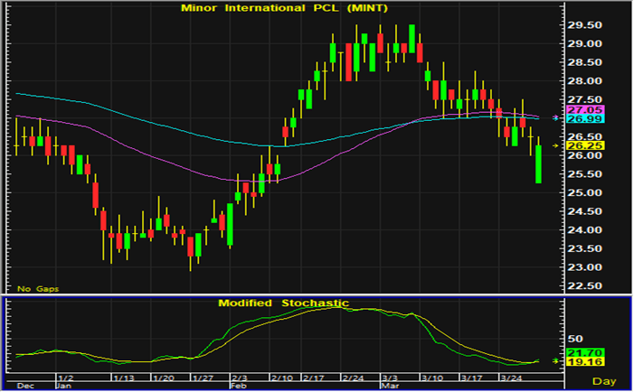
Task: Click the last green candlestick on the right
Action: [539, 164]
